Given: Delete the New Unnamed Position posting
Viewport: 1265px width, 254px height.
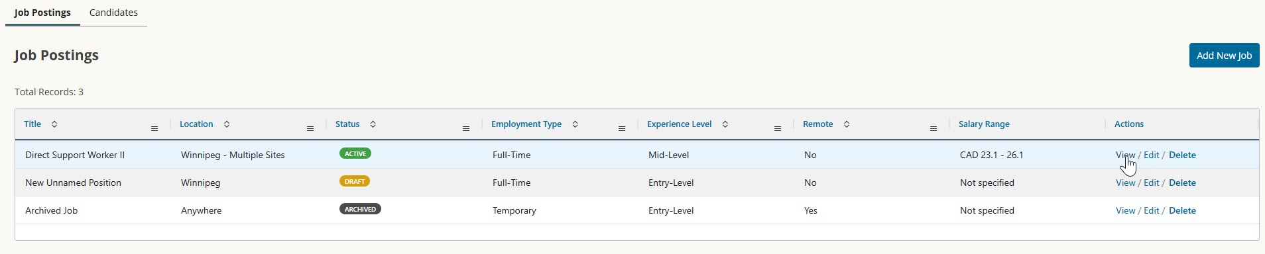Looking at the screenshot, I should tap(1182, 183).
